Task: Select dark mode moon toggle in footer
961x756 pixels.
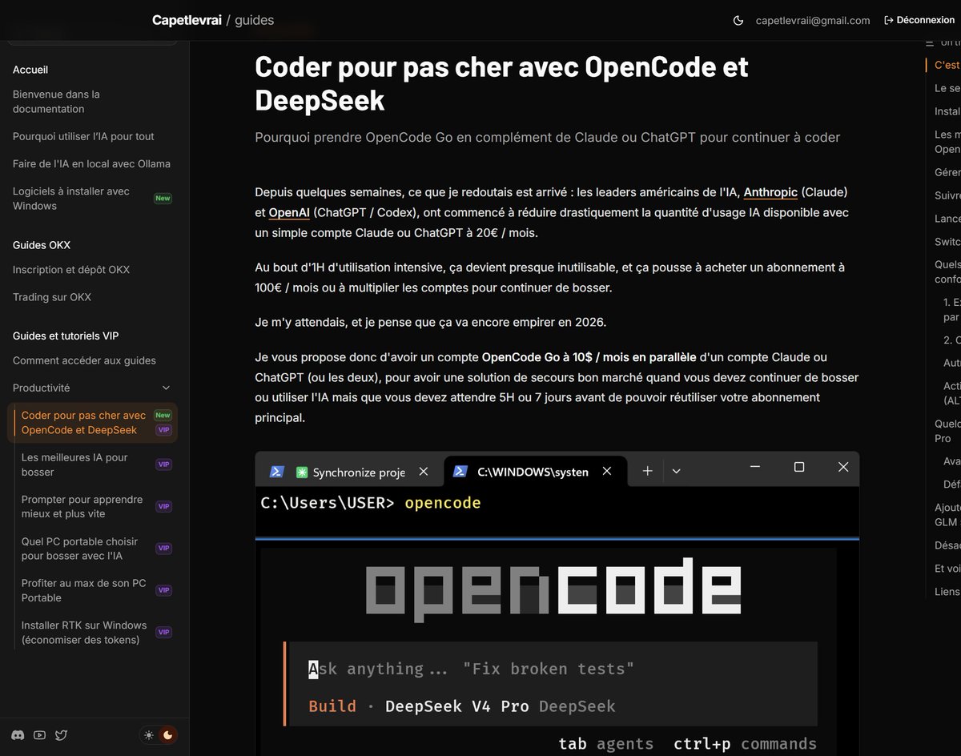Action: [x=168, y=734]
